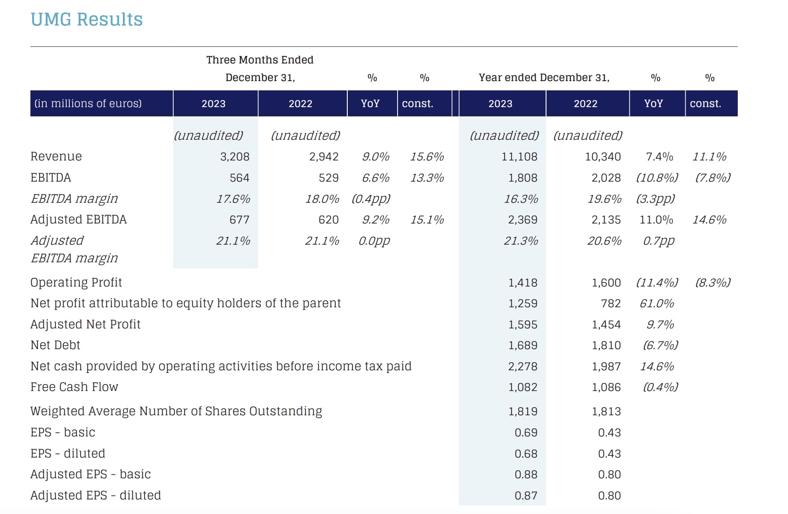Click full-year revenue YoY 7.4%
Screen dimensions: 788x514
click(659, 157)
